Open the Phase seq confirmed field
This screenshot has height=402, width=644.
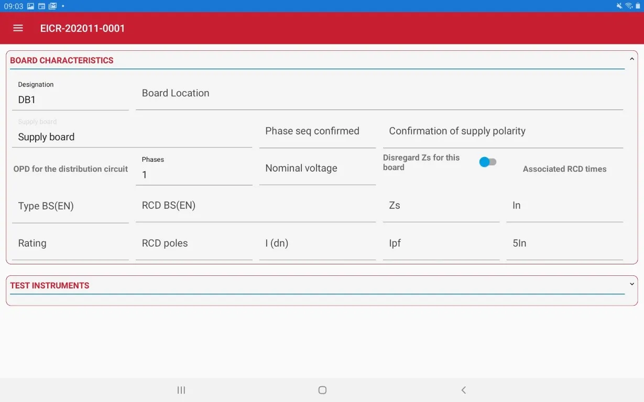[x=317, y=131]
